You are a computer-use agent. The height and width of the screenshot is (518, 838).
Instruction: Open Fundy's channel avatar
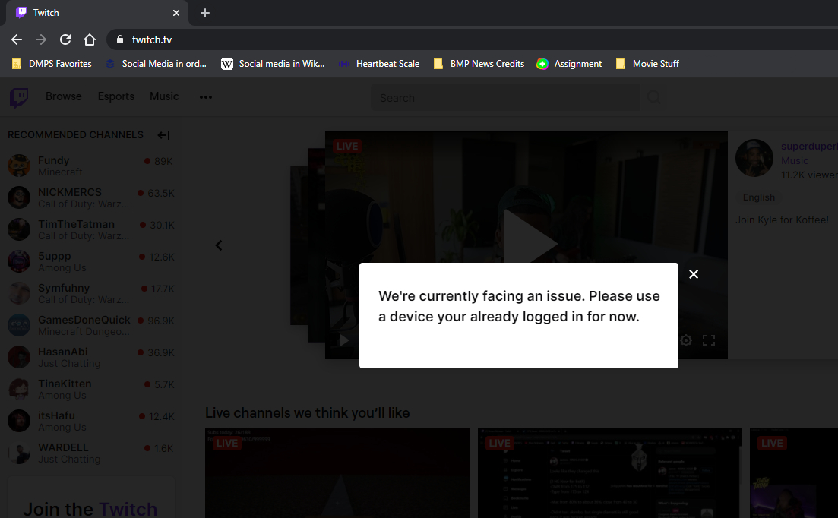point(19,166)
